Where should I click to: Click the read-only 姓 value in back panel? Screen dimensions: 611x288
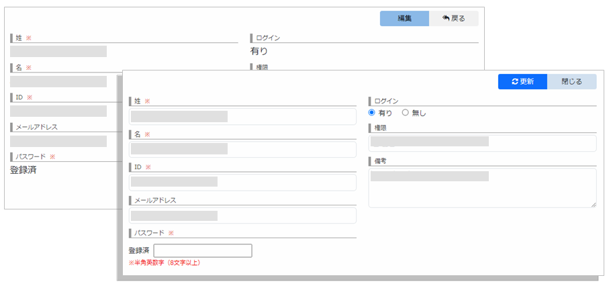[58, 52]
